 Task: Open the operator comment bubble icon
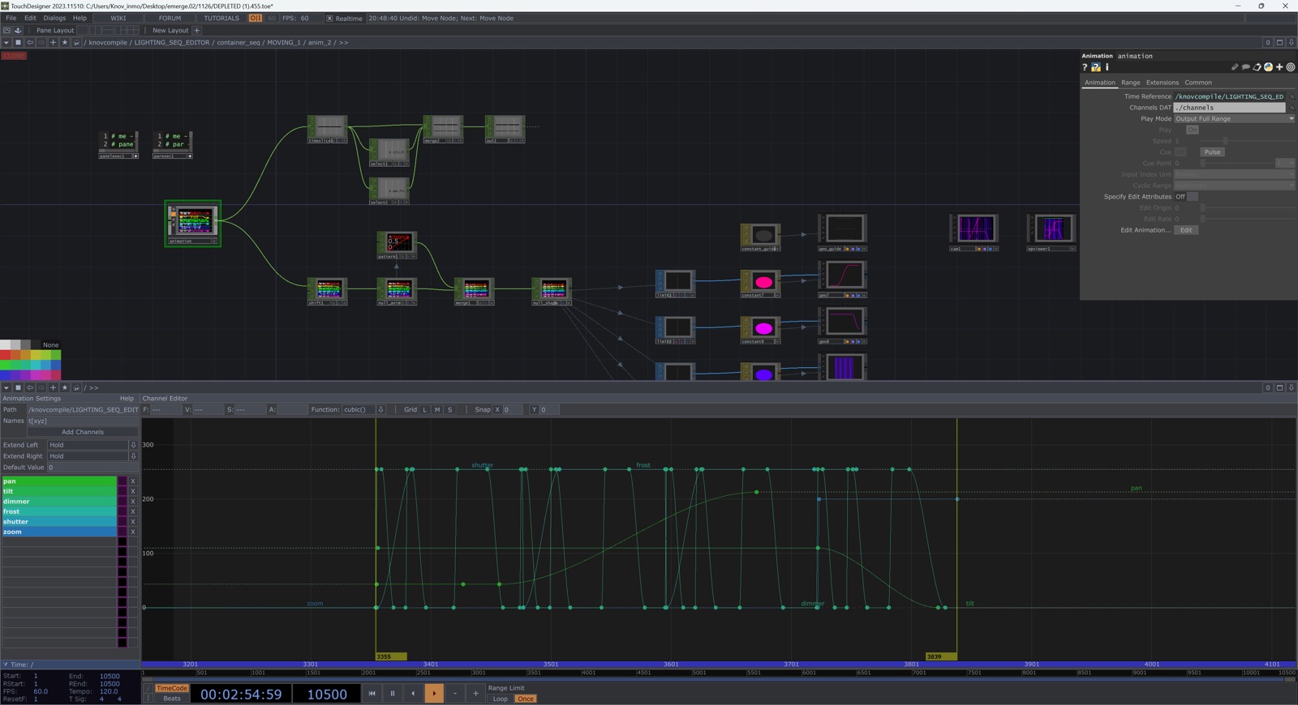[1246, 67]
